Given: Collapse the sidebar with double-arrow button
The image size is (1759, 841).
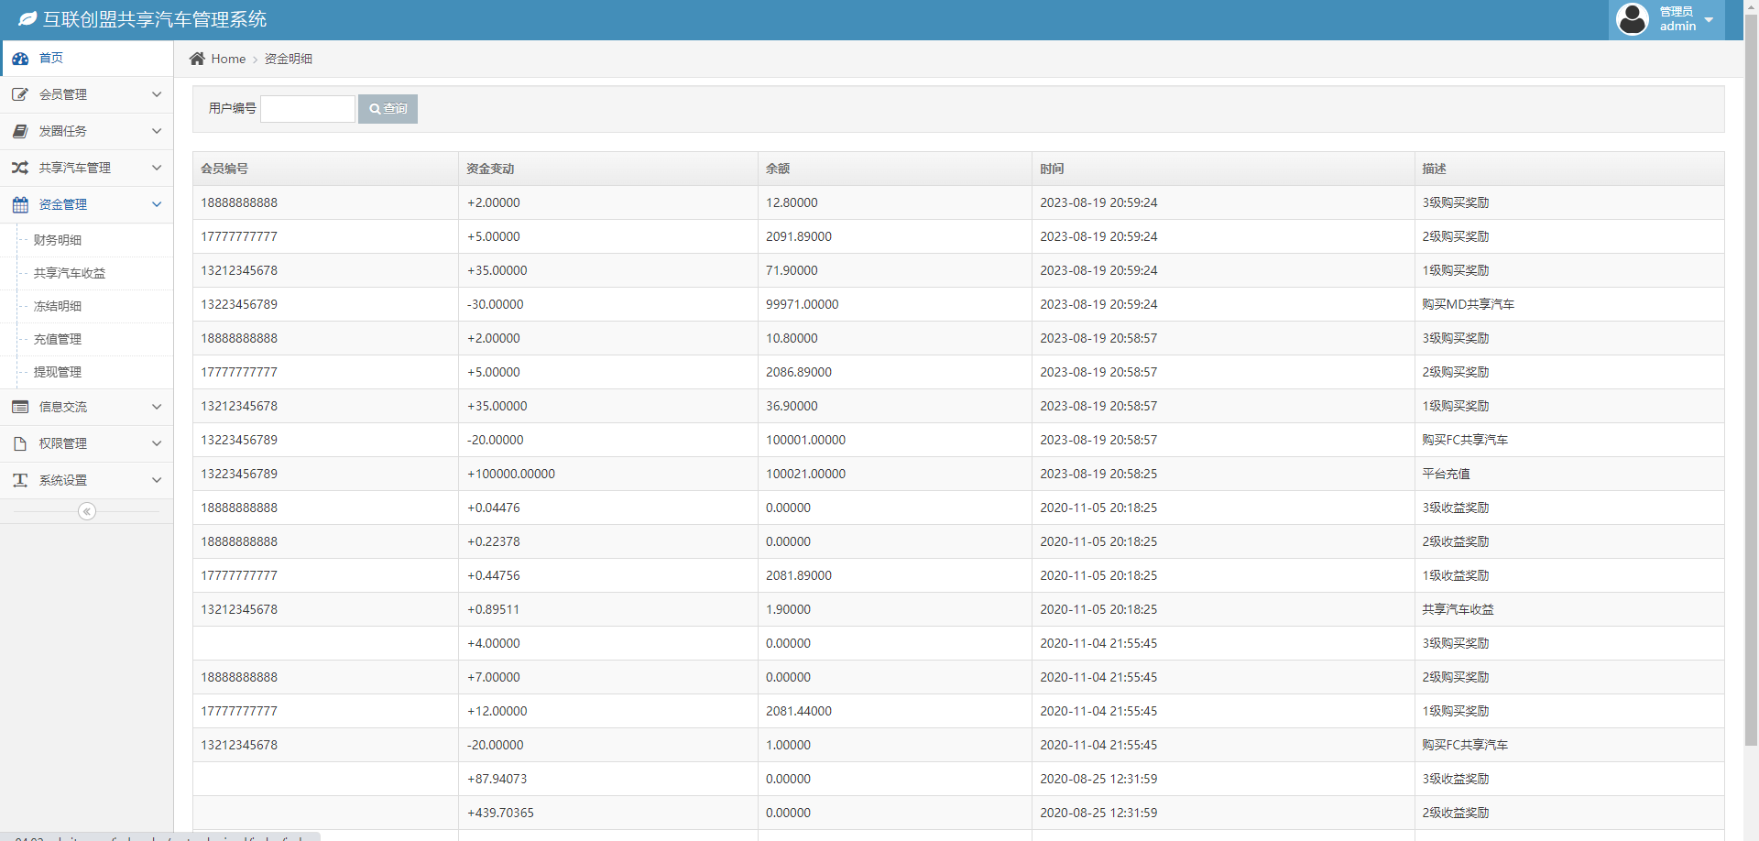Looking at the screenshot, I should point(87,511).
